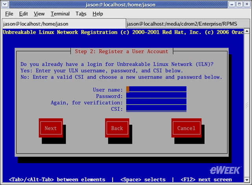Image resolution: width=252 pixels, height=185 pixels.
Task: Click the 'Password:' label
Action: (109, 96)
